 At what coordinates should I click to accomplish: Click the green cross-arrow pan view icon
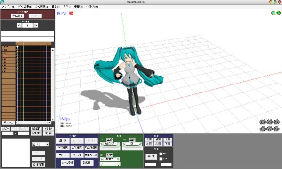(278, 13)
